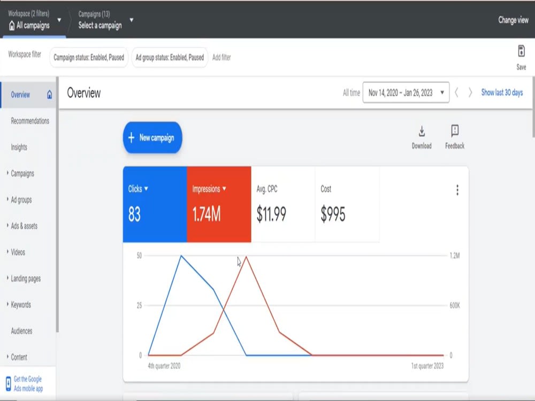This screenshot has height=401, width=535.
Task: Select the blue Clicks scorecard tile
Action: [155, 204]
